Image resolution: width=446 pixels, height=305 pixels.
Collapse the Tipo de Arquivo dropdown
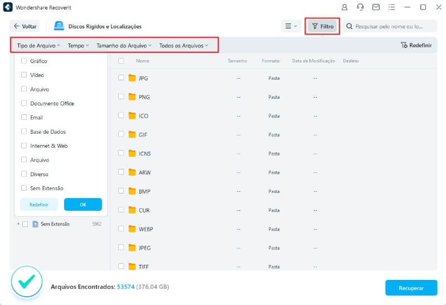coord(38,46)
